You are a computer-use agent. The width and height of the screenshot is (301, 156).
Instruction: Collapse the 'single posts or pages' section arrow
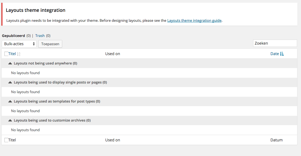pos(10,82)
